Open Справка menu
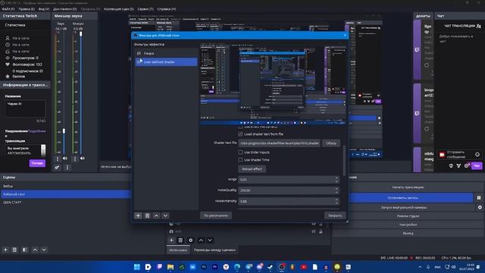 167,9
